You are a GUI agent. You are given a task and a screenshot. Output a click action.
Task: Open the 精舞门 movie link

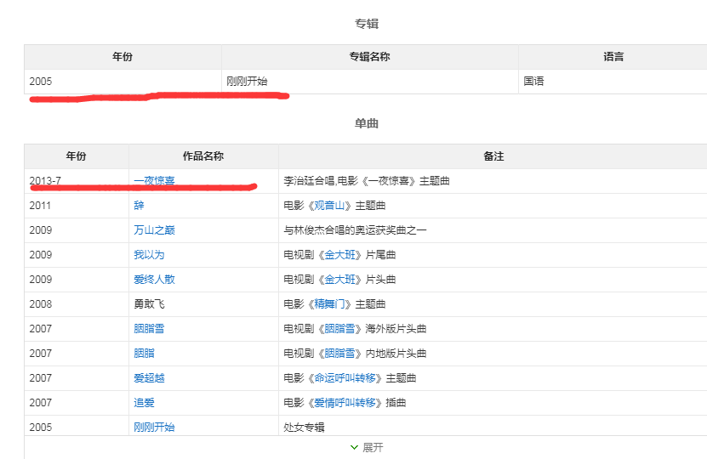[329, 304]
